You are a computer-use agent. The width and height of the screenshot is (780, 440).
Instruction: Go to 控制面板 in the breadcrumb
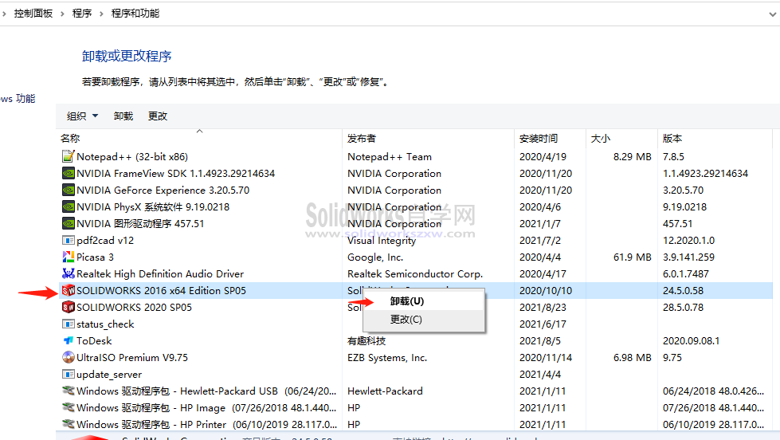click(x=33, y=14)
